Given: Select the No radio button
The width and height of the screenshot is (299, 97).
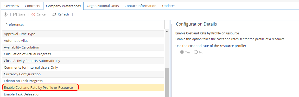Looking at the screenshot, I should point(196,52).
